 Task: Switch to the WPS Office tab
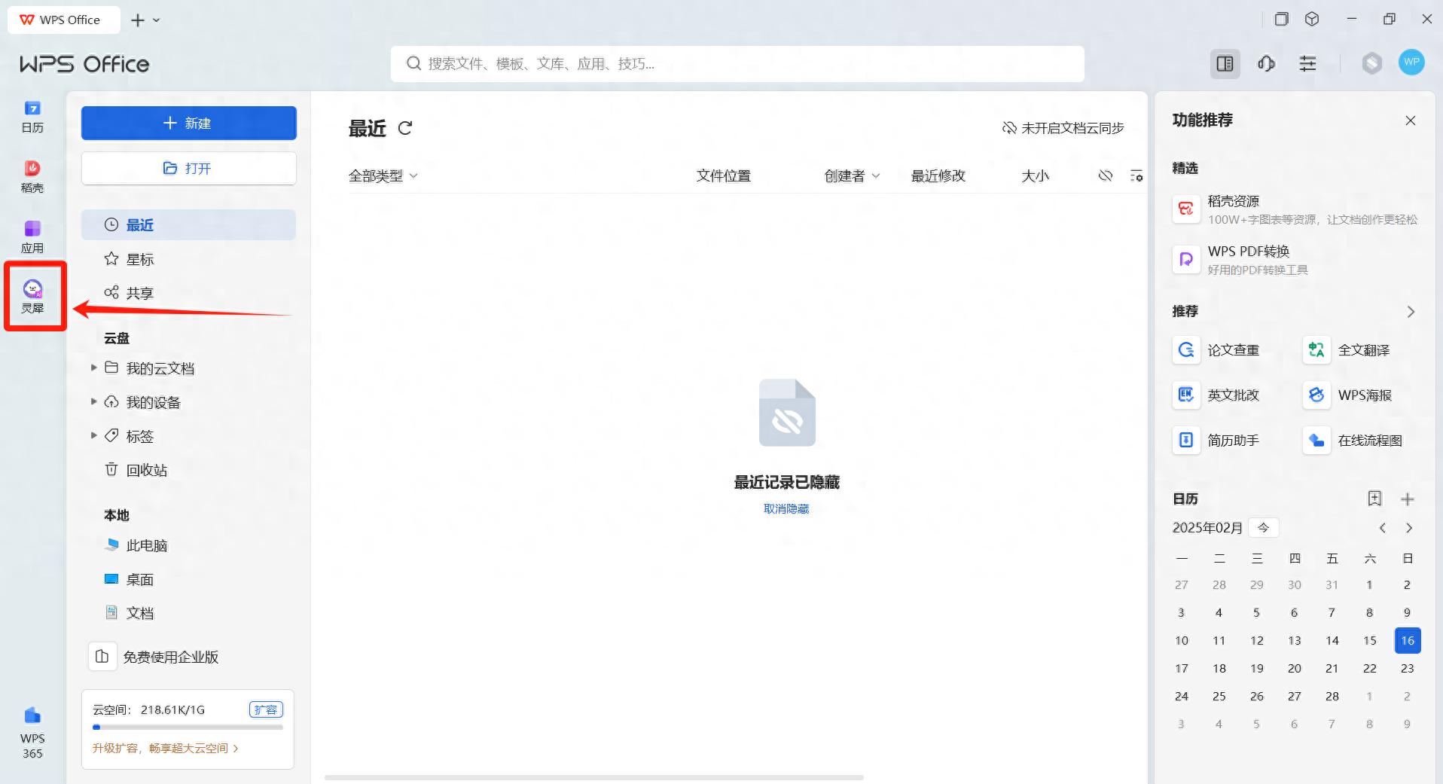pos(63,20)
